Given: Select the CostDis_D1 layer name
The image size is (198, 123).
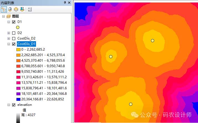Looking at the screenshot, I should pos(26,44).
